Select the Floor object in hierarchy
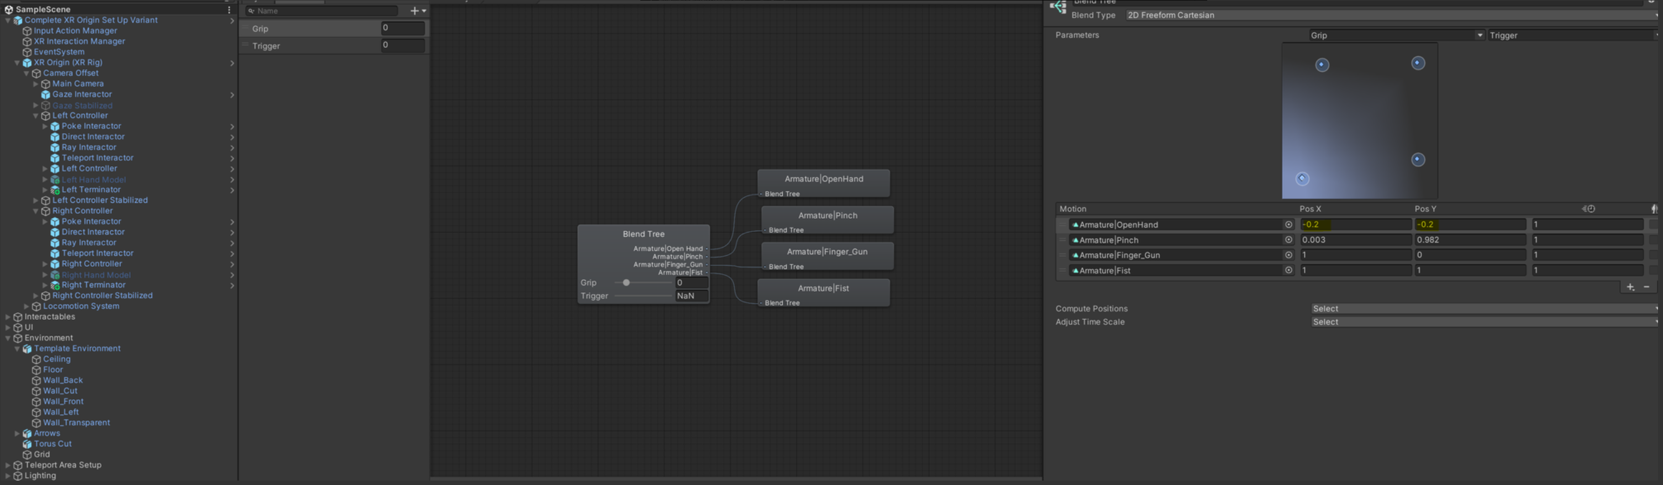 click(53, 370)
